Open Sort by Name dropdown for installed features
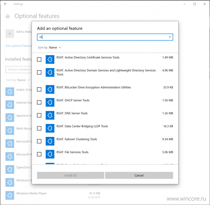The image size is (210, 205). pos(18,80)
